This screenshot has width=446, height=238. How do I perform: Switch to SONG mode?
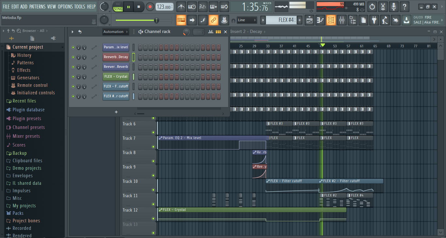pyautogui.click(x=118, y=9)
